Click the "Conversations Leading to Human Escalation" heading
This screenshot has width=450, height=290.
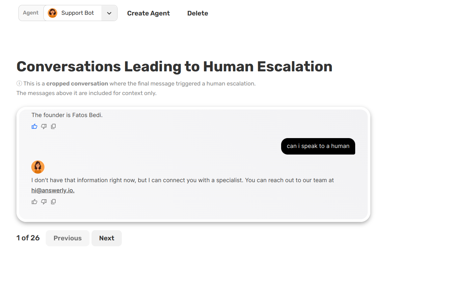point(174,66)
